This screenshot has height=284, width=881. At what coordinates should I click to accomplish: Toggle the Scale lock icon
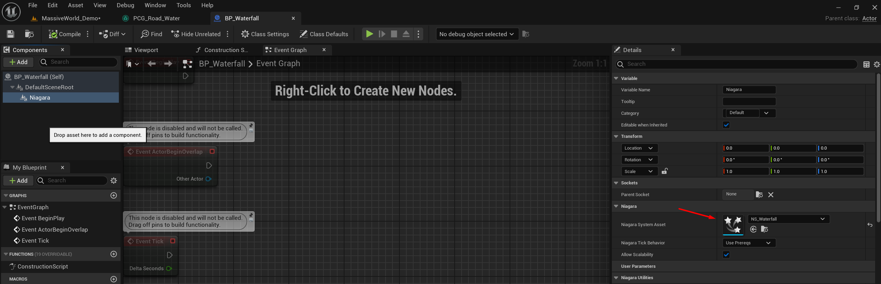665,171
